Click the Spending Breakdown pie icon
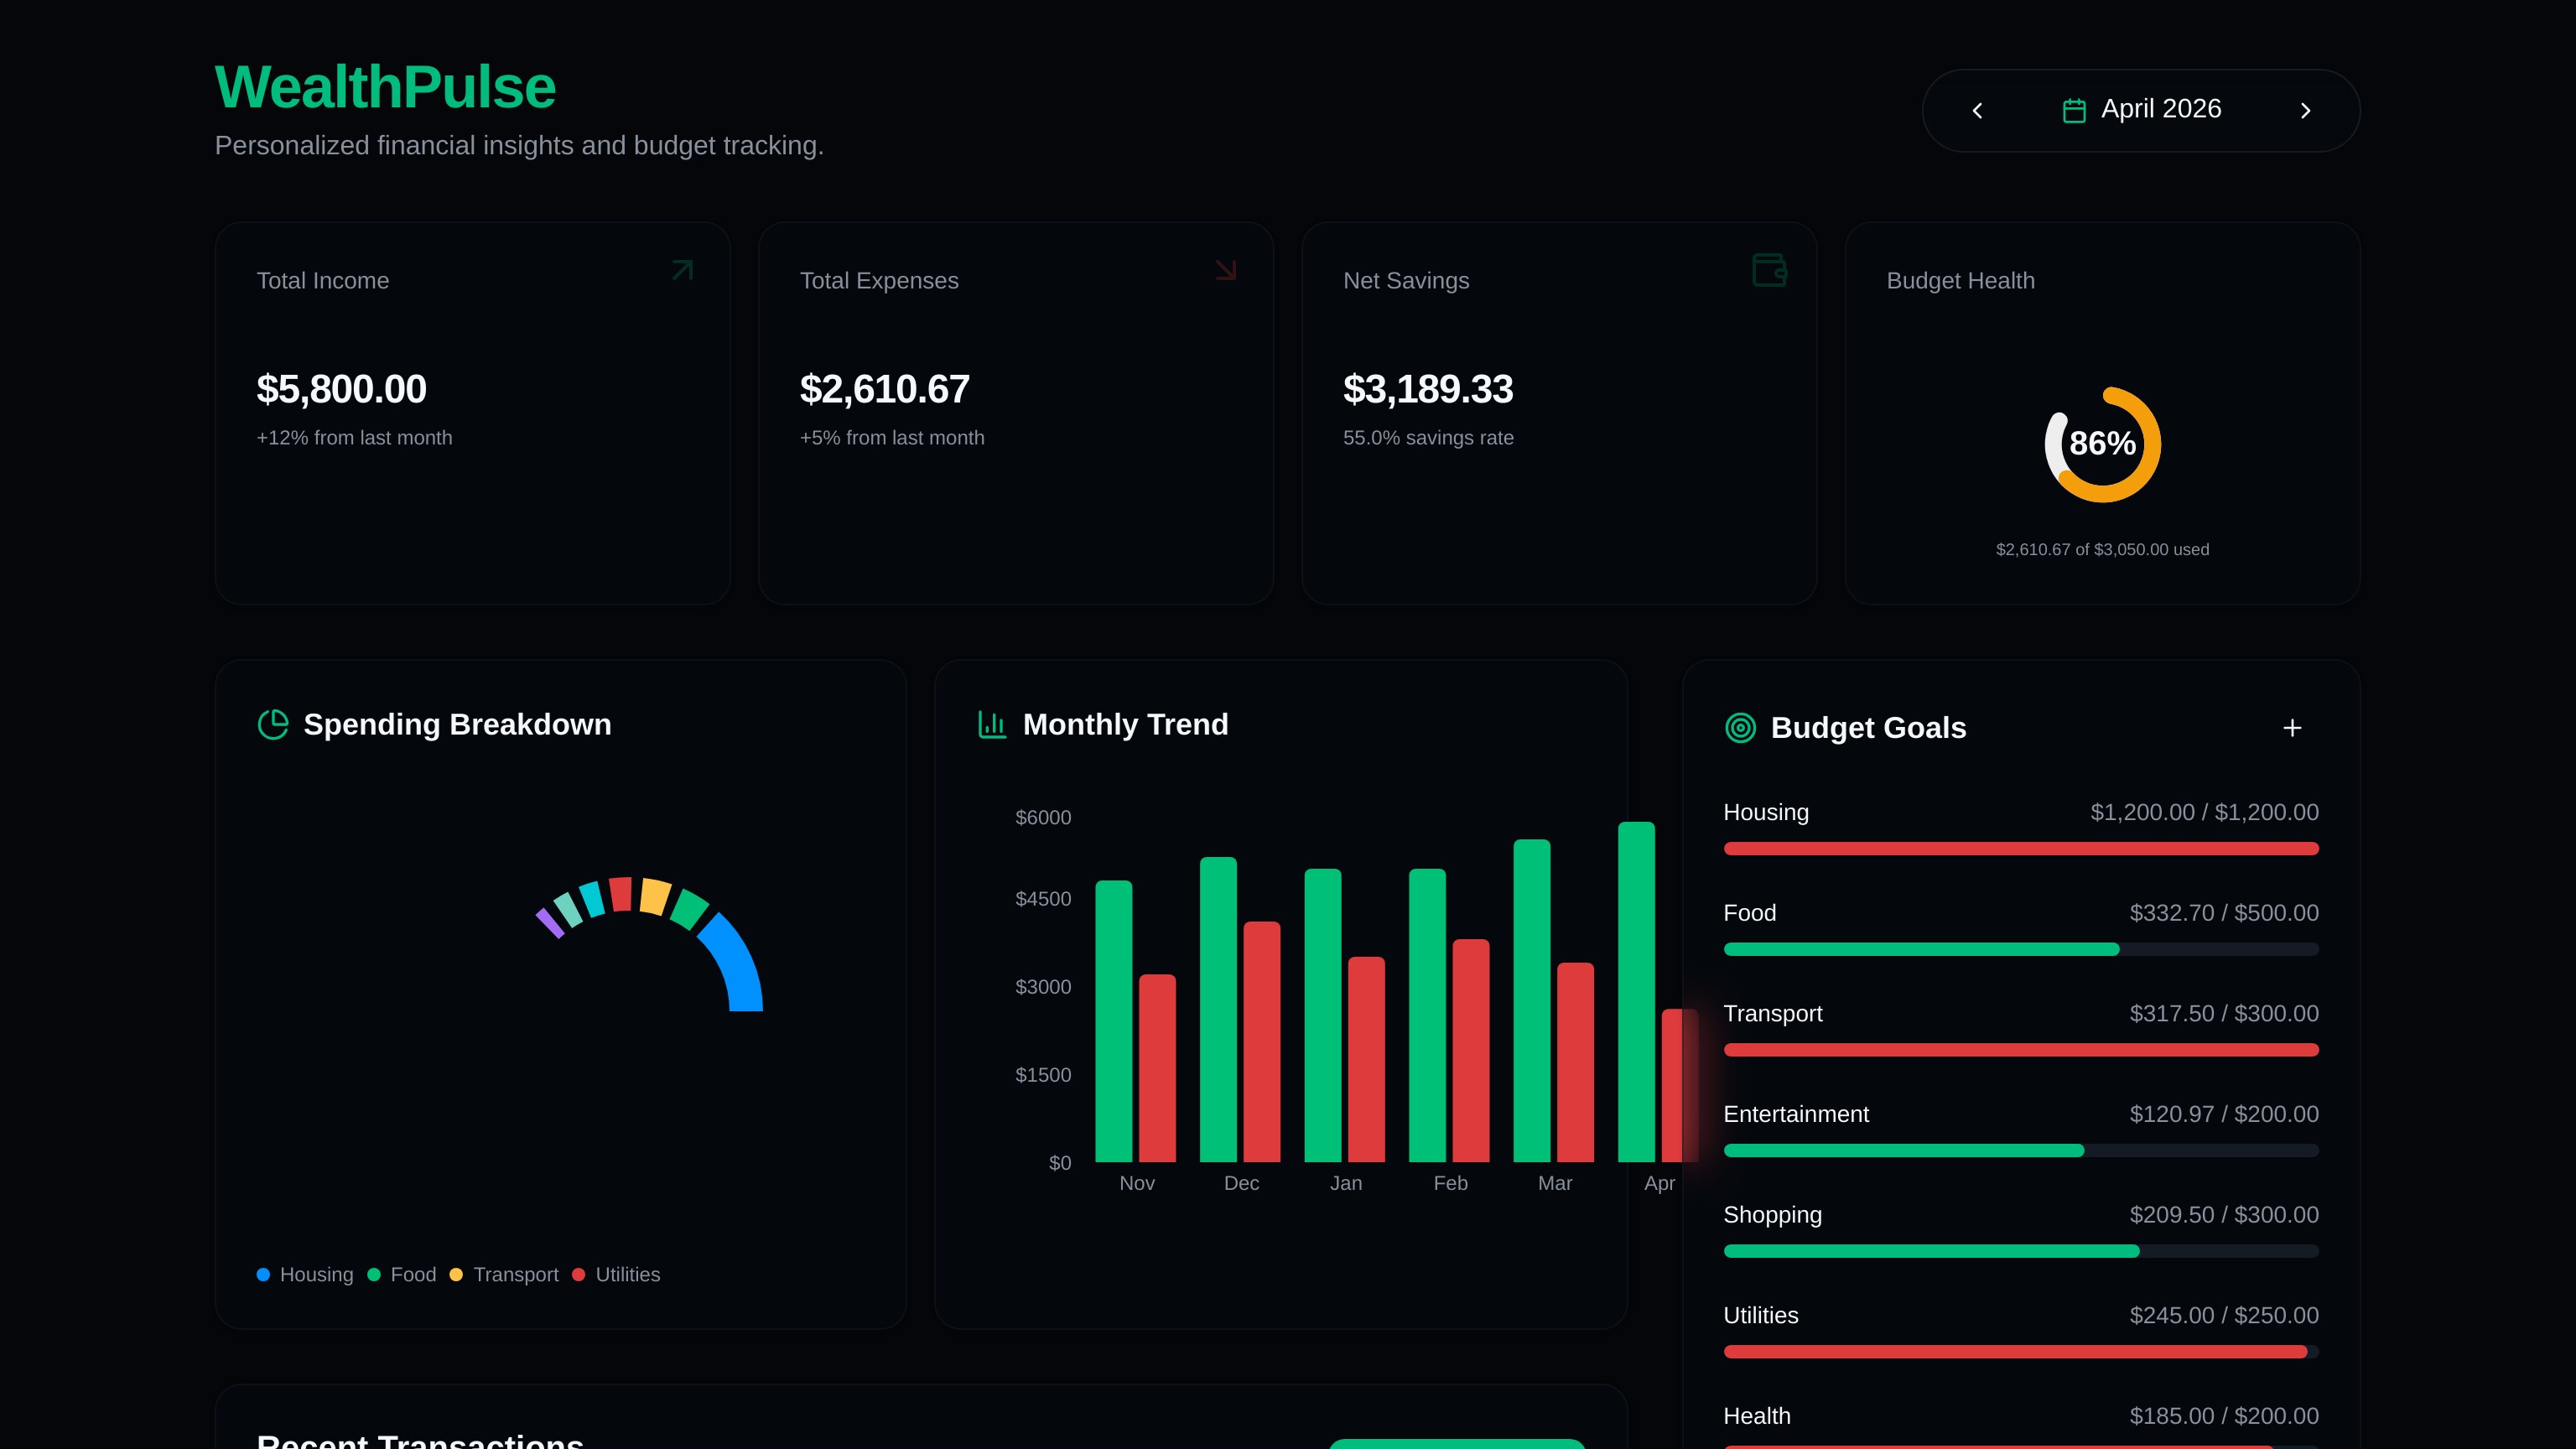Viewport: 2576px width, 1449px height. coord(273,724)
